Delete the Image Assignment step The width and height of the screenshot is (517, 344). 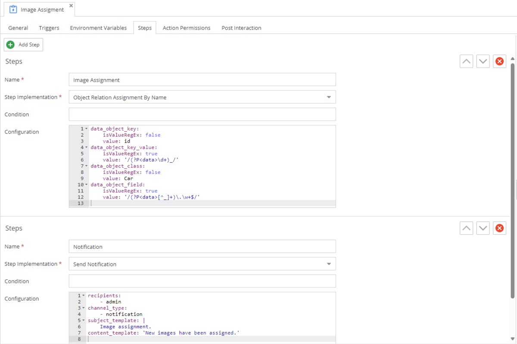coord(499,62)
